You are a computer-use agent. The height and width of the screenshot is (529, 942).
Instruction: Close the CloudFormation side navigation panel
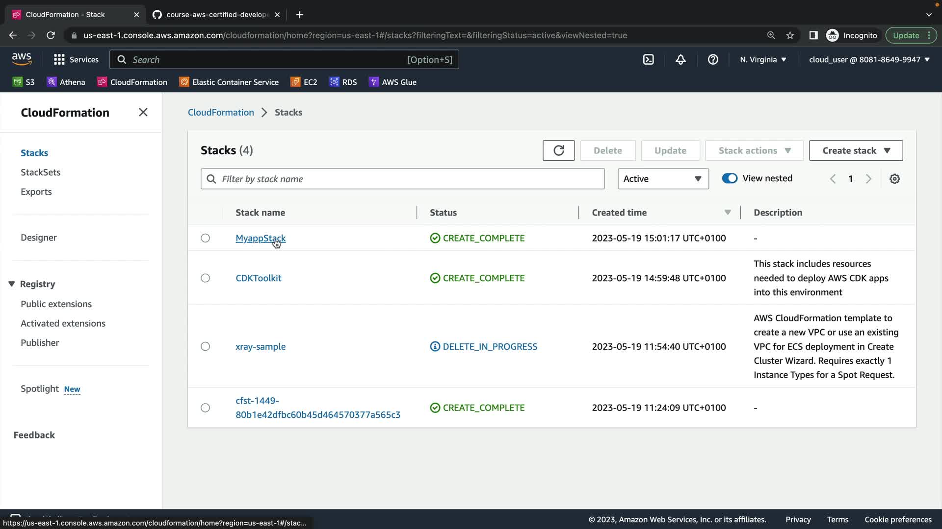pos(143,112)
